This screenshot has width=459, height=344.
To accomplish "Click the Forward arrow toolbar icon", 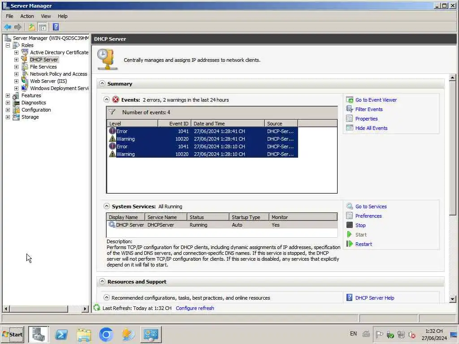I will click(x=18, y=27).
